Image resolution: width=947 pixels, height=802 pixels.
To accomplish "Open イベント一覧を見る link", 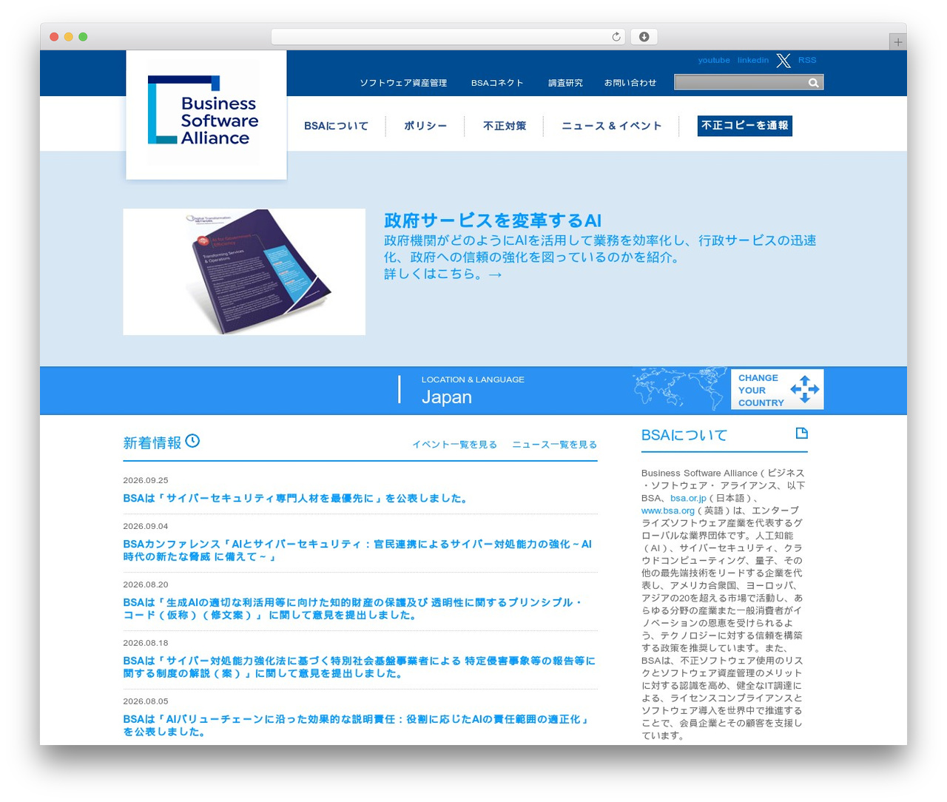I will (454, 445).
